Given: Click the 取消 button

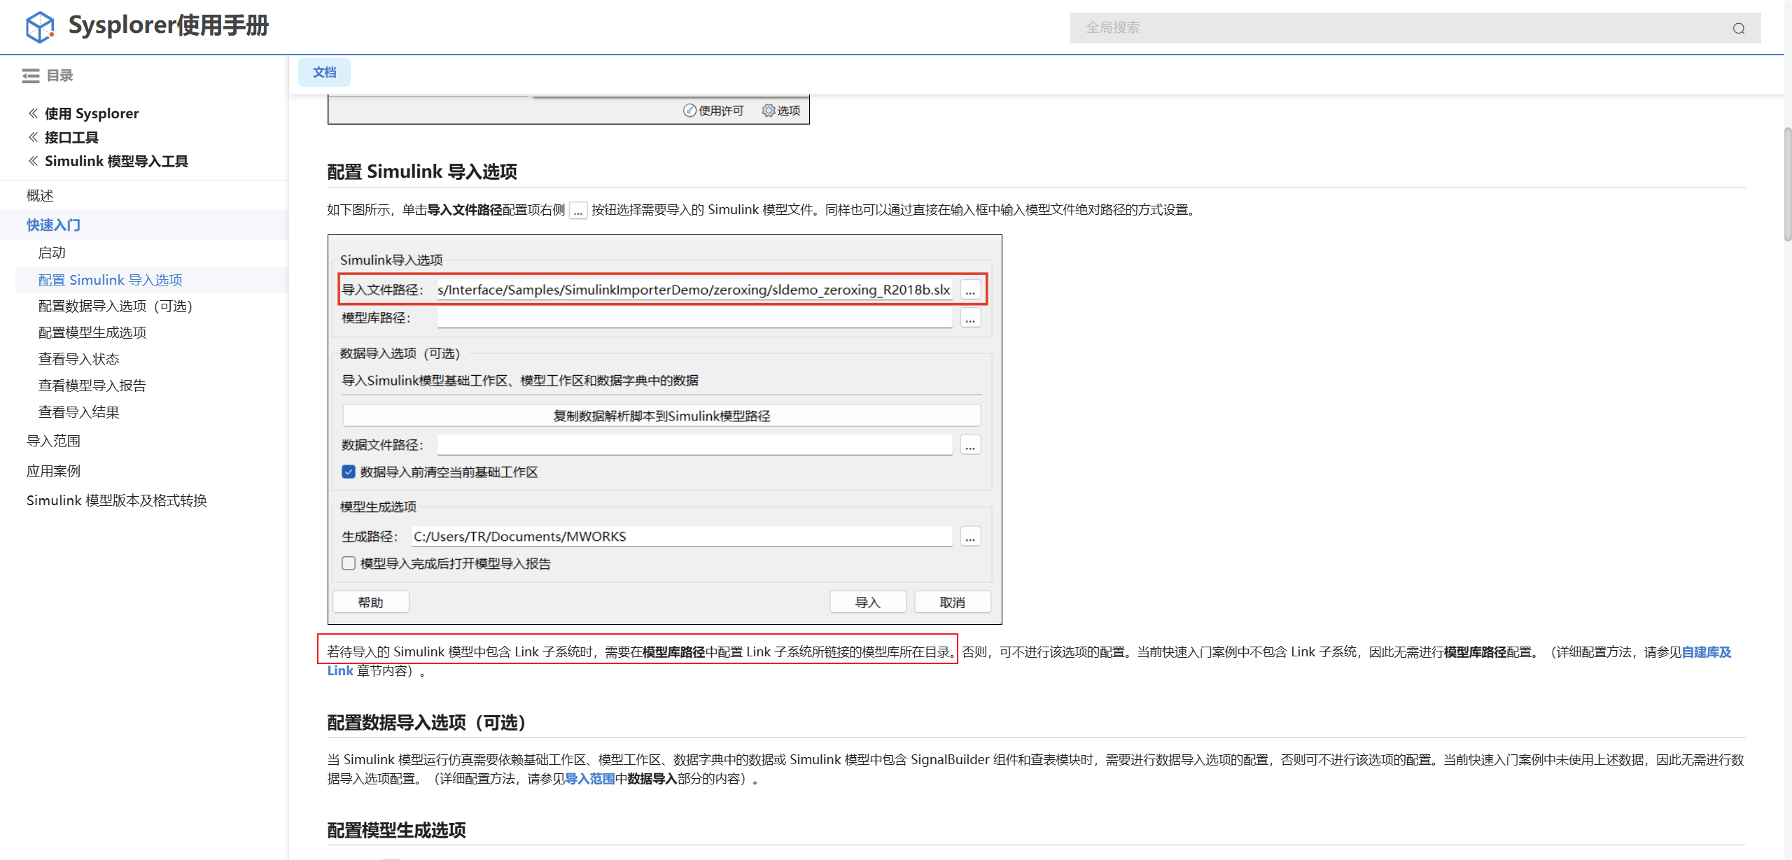Looking at the screenshot, I should pyautogui.click(x=952, y=602).
